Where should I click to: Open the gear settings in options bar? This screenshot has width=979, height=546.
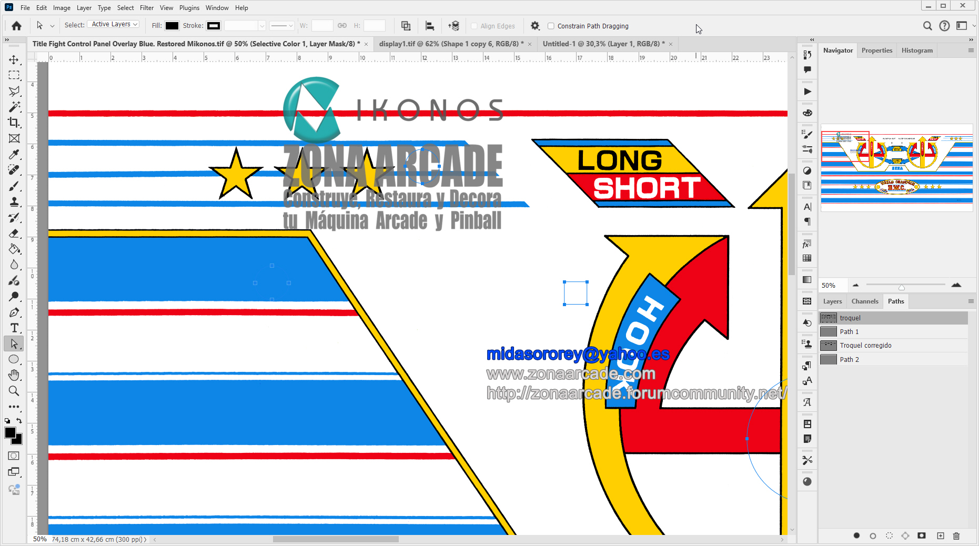coord(535,26)
